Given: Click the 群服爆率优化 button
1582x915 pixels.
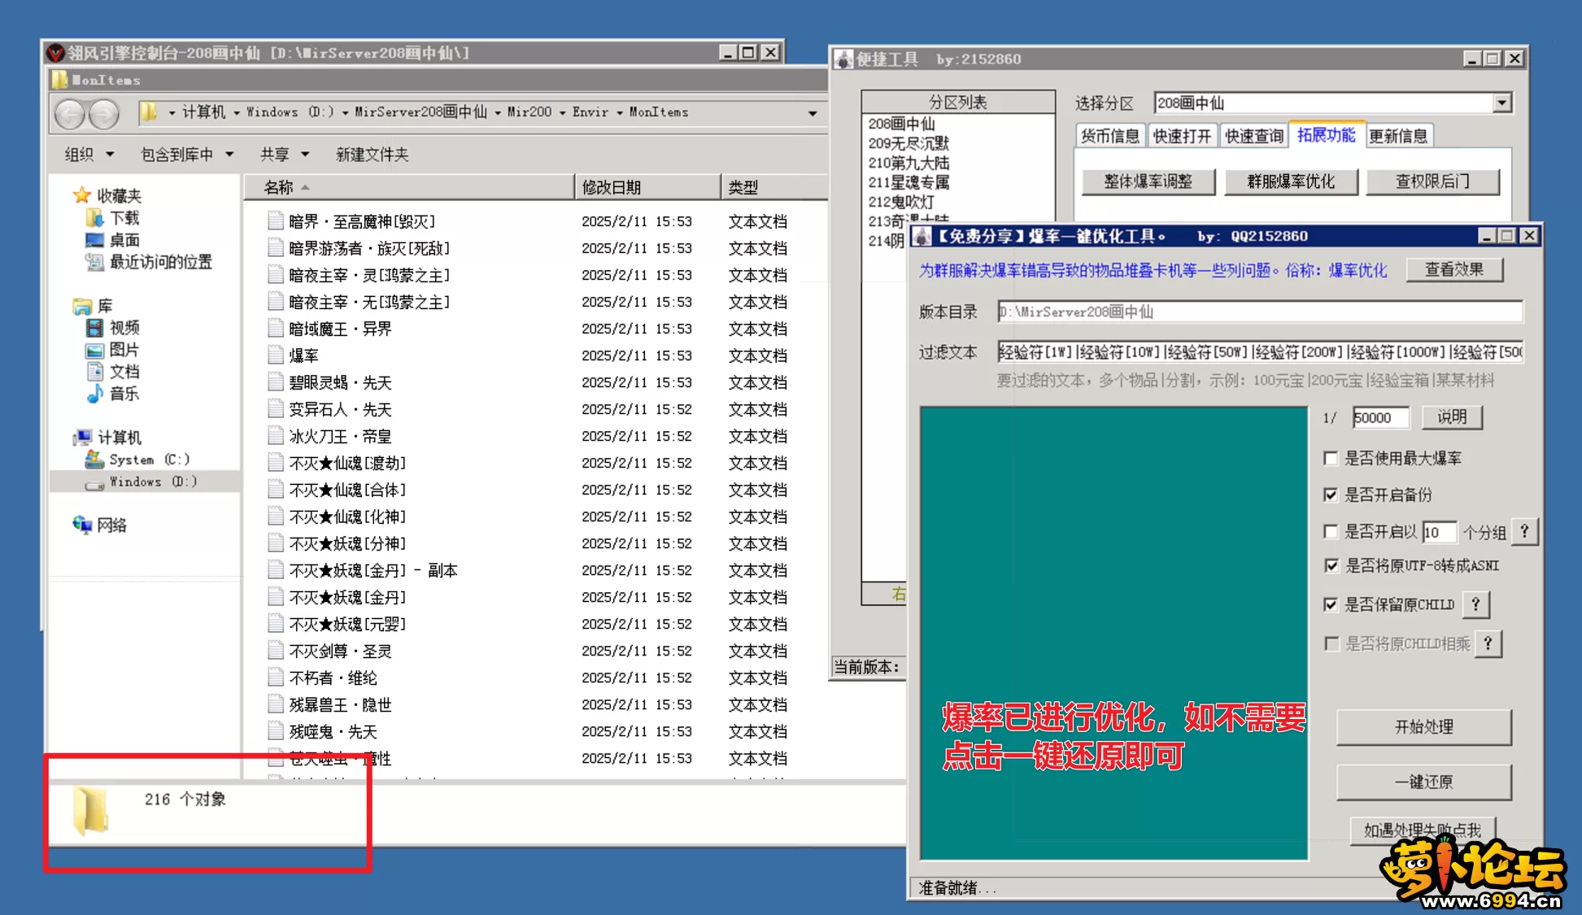Looking at the screenshot, I should 1291,181.
